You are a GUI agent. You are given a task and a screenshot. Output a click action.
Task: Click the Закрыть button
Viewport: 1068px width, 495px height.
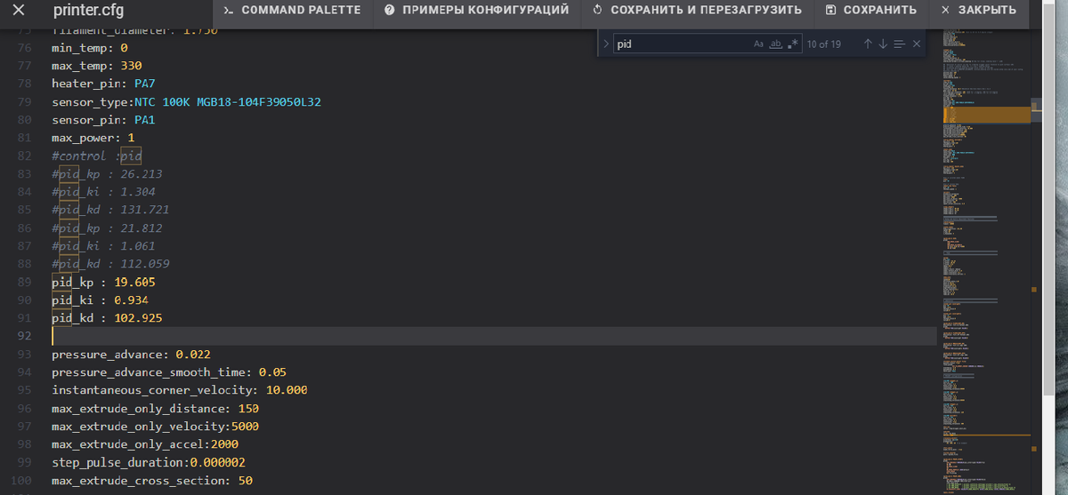(978, 11)
